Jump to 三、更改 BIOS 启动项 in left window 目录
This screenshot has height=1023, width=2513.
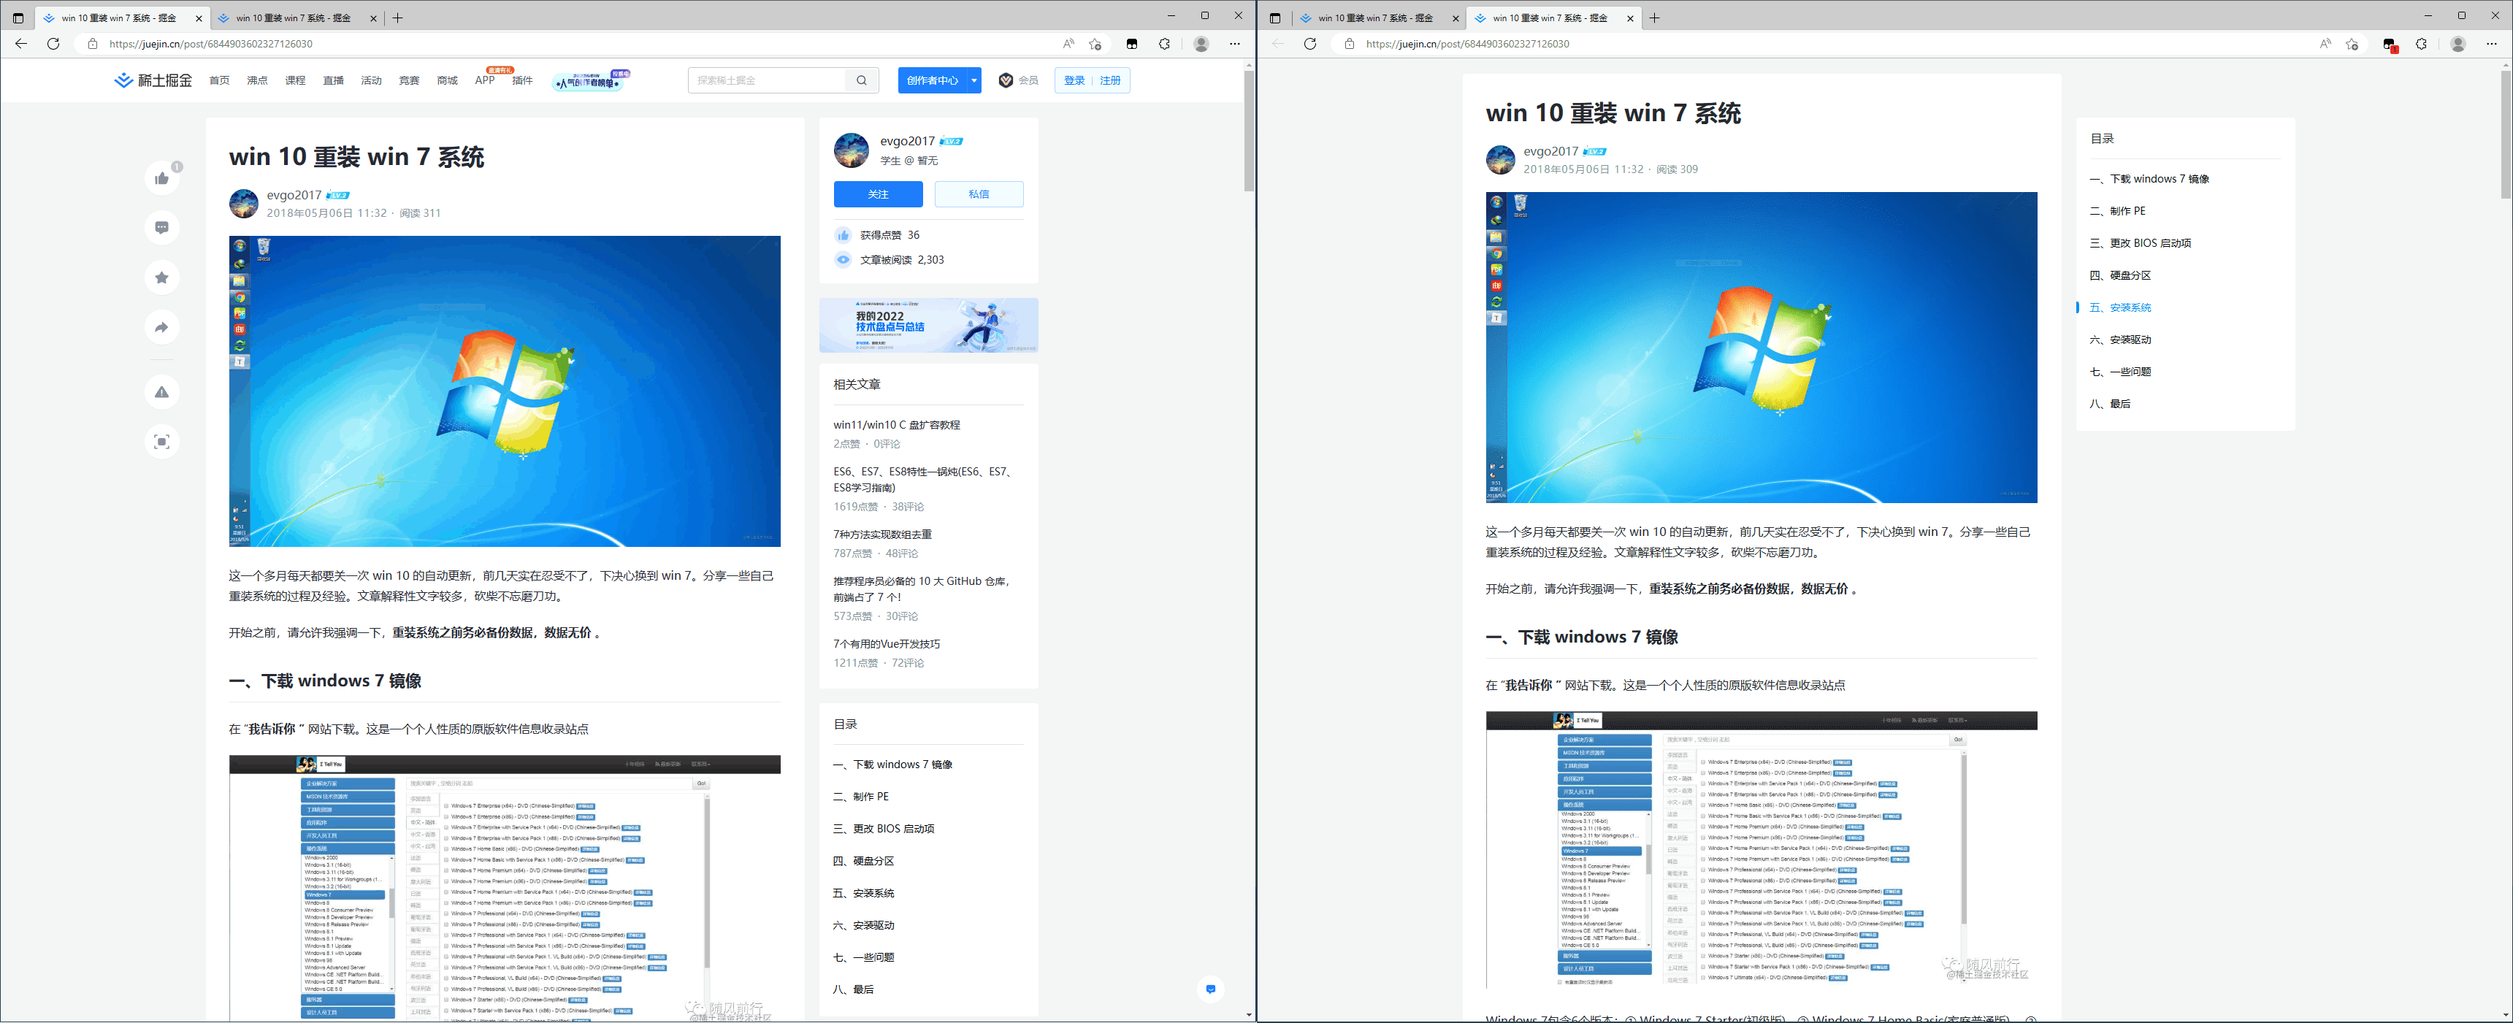point(883,829)
